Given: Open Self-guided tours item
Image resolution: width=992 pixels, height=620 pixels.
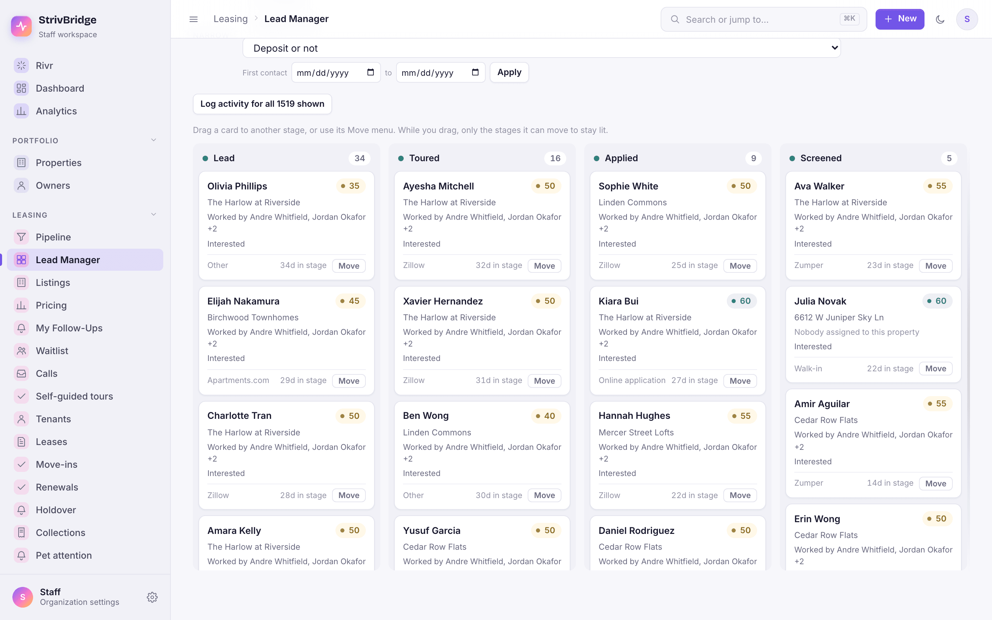Looking at the screenshot, I should [85, 396].
